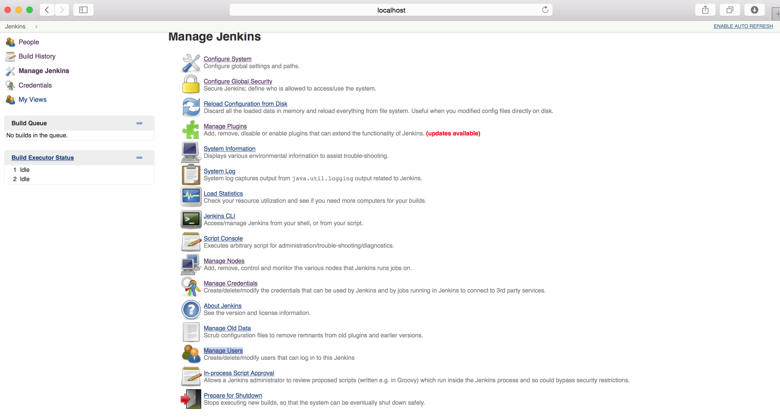
Task: Click 'No builds in the queue.' text
Action: click(x=37, y=135)
